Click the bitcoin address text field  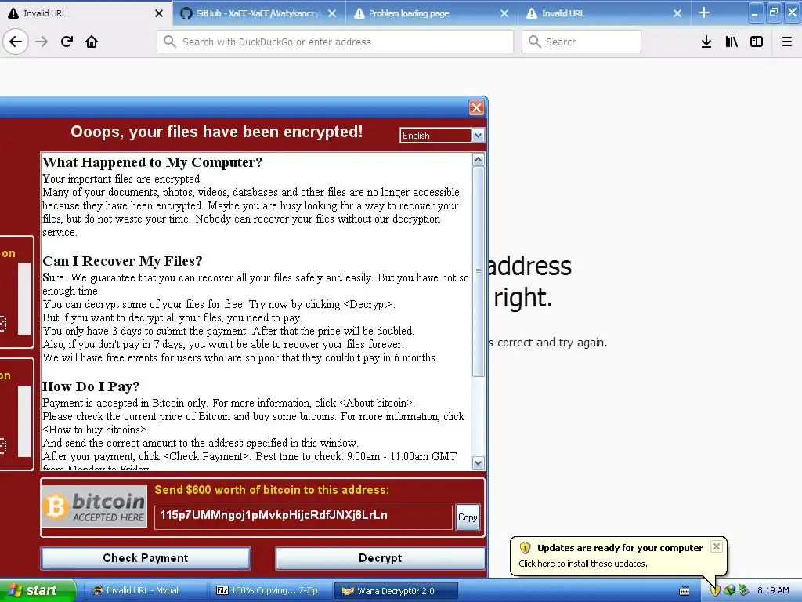pos(303,517)
